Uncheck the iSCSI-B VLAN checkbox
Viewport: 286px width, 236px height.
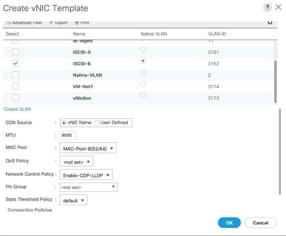pos(15,63)
